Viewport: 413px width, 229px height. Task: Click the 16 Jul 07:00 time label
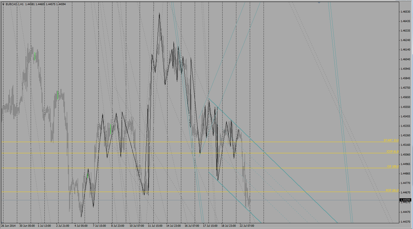pyautogui.click(x=192, y=226)
